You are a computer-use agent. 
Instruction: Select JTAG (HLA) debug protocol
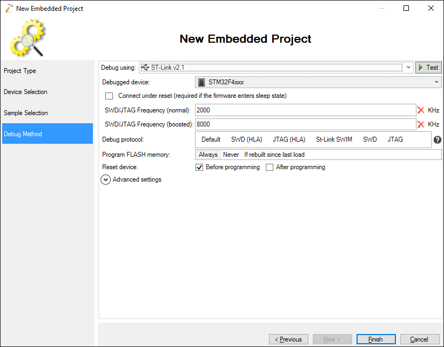click(289, 139)
